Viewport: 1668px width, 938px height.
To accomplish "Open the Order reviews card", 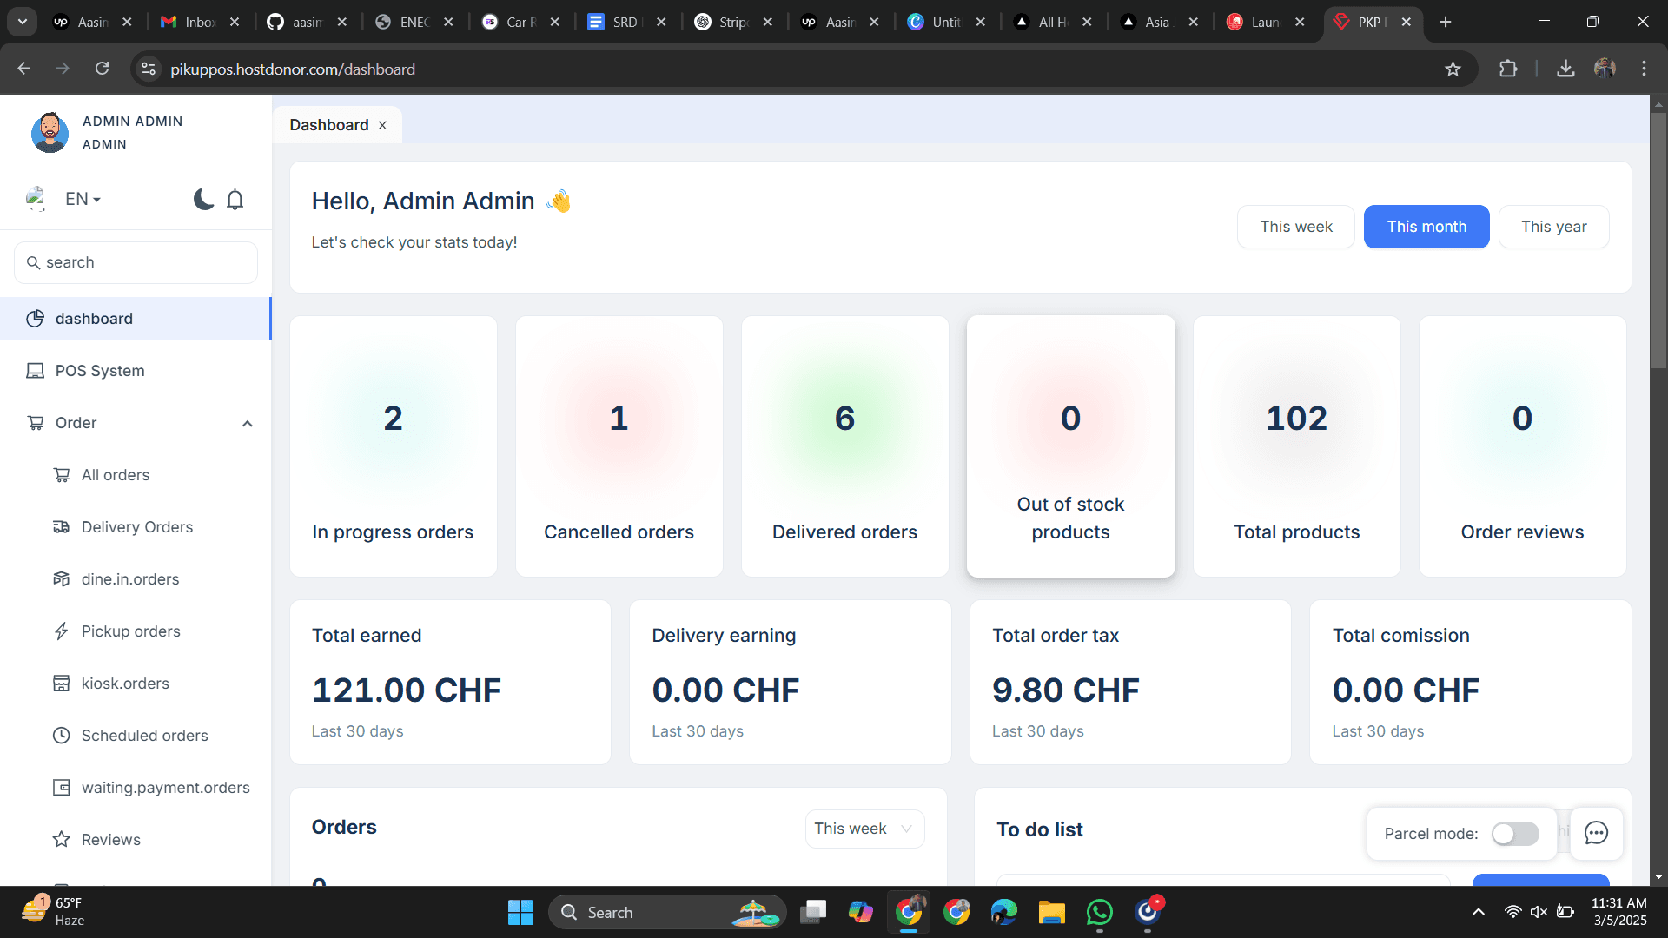I will pos(1523,446).
